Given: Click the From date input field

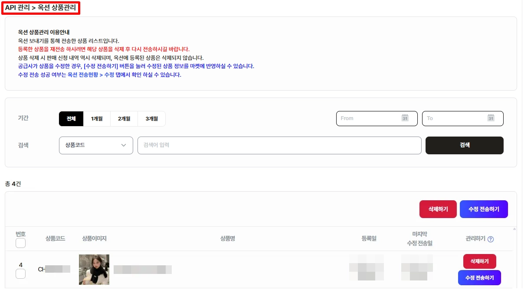Looking at the screenshot, I should tap(377, 118).
